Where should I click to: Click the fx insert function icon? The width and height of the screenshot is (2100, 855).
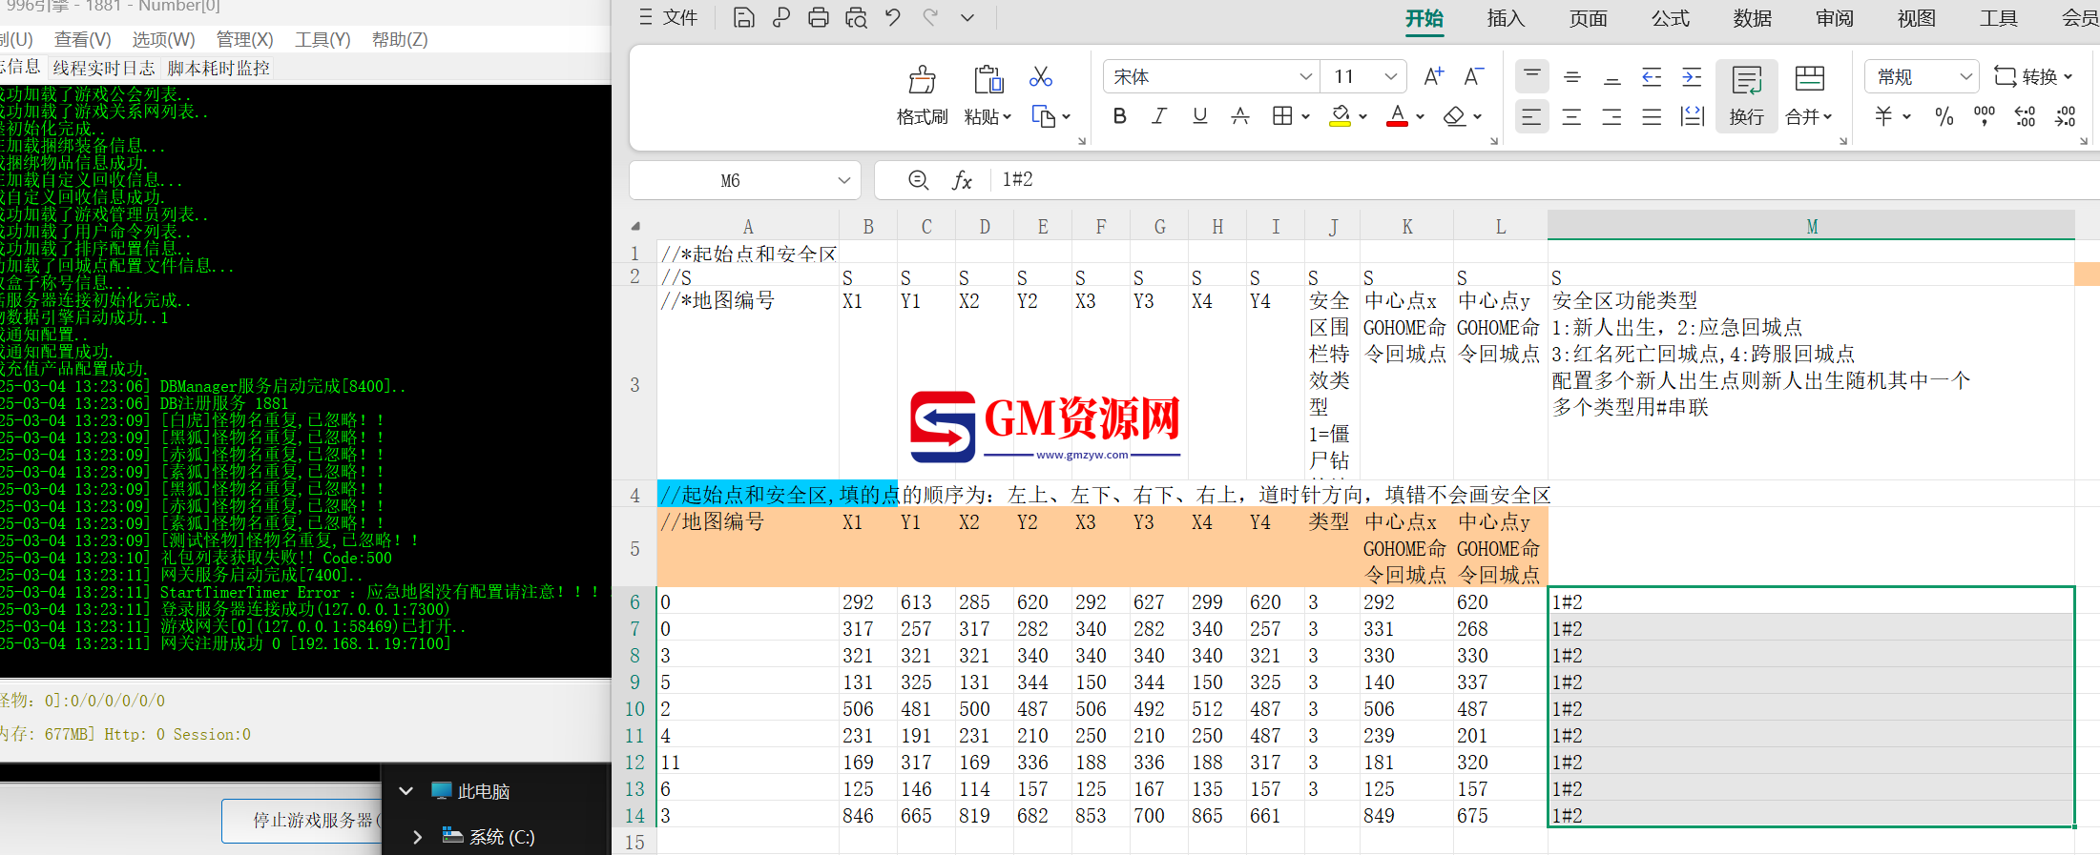point(962,180)
